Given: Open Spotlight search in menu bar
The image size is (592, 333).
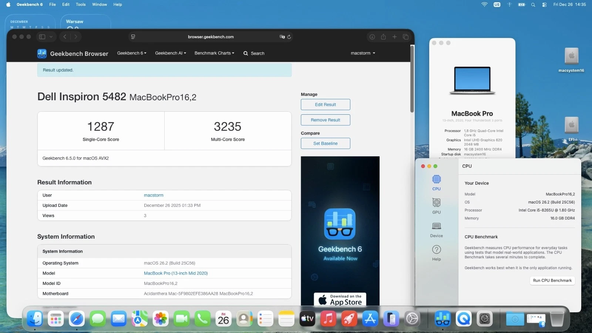Looking at the screenshot, I should coord(533,4).
